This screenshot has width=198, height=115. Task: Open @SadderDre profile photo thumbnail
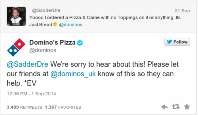tap(16, 16)
